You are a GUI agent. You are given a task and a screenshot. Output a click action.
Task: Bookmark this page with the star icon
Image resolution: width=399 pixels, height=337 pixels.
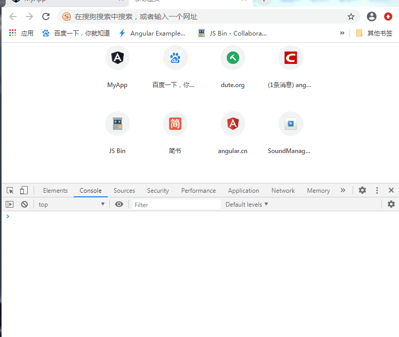[x=351, y=17]
